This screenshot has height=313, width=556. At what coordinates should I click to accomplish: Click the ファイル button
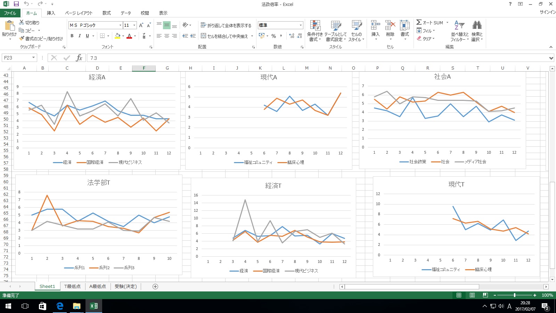[x=10, y=13]
